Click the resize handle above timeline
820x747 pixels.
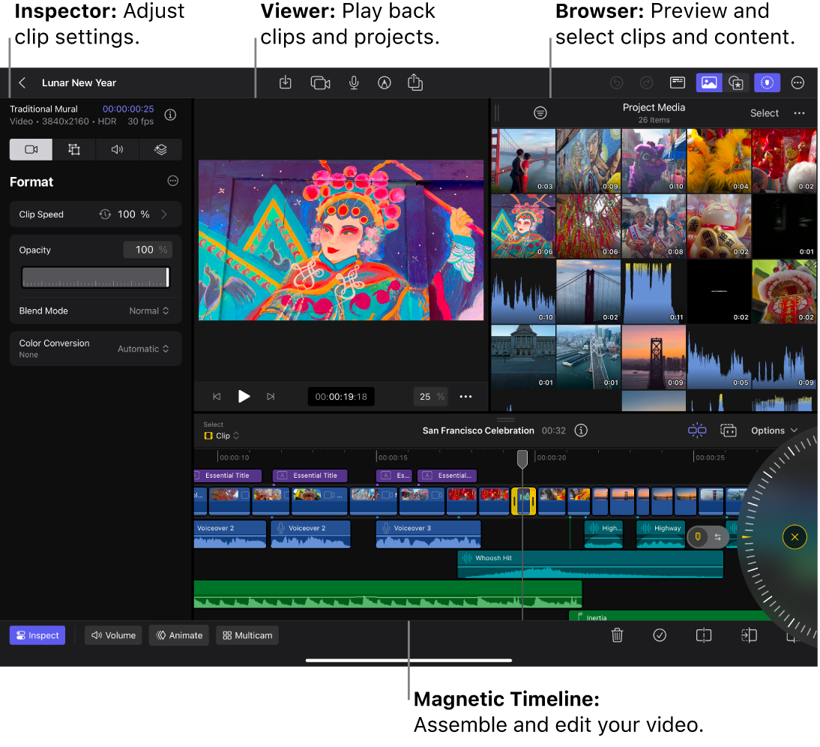[x=506, y=419]
